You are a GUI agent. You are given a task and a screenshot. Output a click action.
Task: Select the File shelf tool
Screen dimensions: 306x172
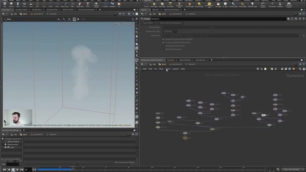click(119, 4)
